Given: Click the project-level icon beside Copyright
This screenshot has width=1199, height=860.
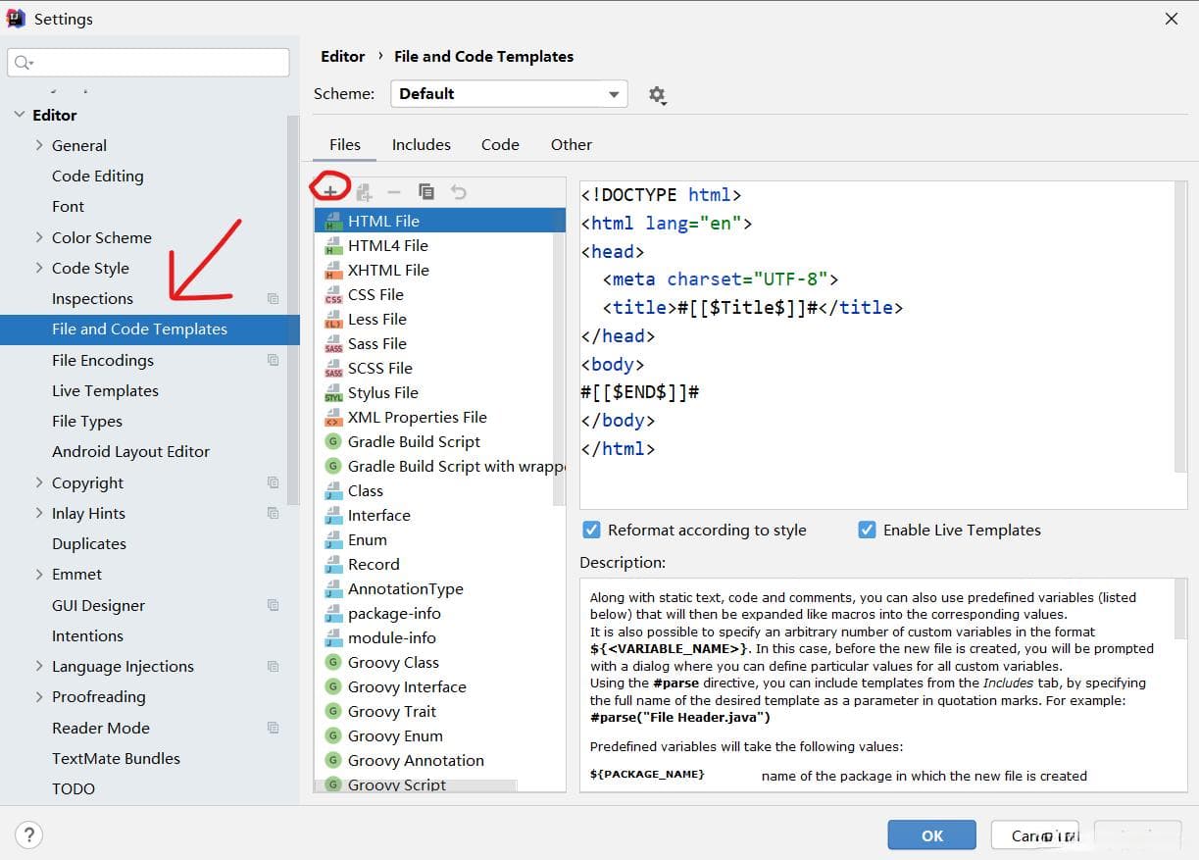Looking at the screenshot, I should tap(274, 482).
